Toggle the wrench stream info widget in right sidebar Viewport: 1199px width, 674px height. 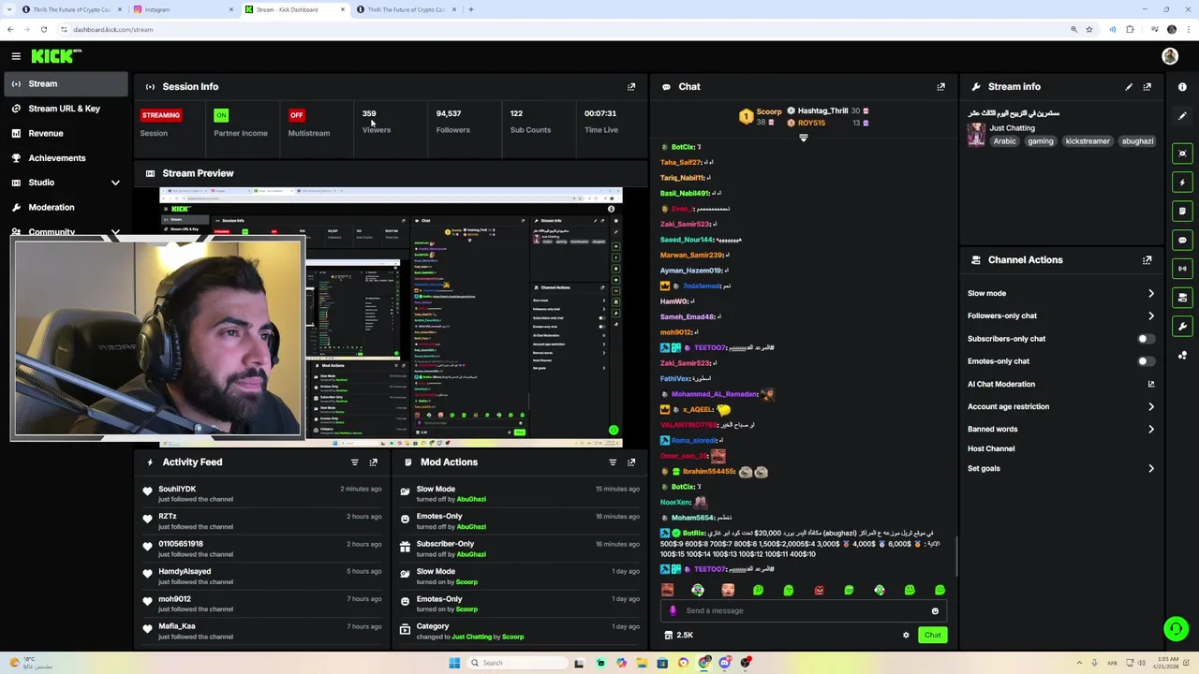[x=1182, y=327]
